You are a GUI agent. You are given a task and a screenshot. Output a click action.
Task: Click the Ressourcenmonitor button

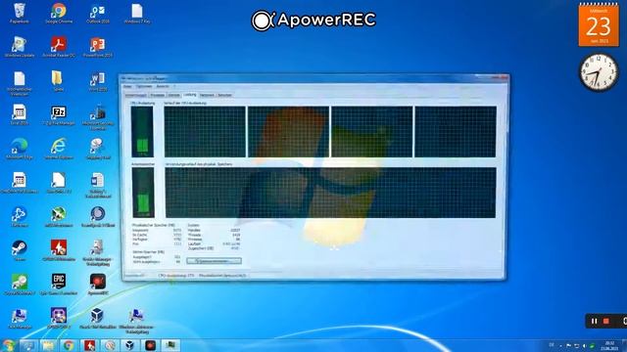click(214, 261)
